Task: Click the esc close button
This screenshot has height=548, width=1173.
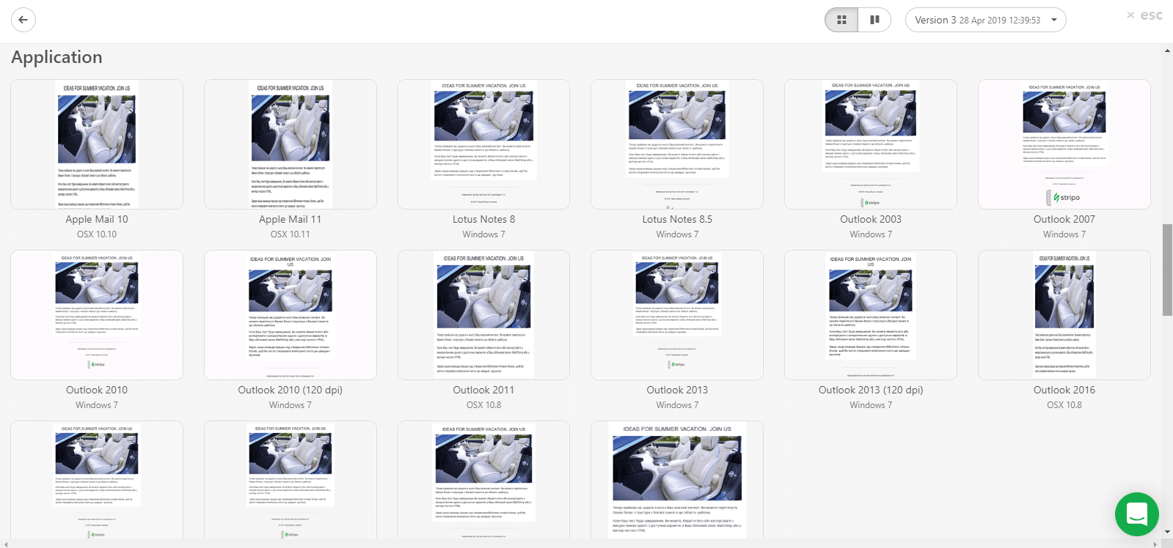Action: click(x=1144, y=15)
